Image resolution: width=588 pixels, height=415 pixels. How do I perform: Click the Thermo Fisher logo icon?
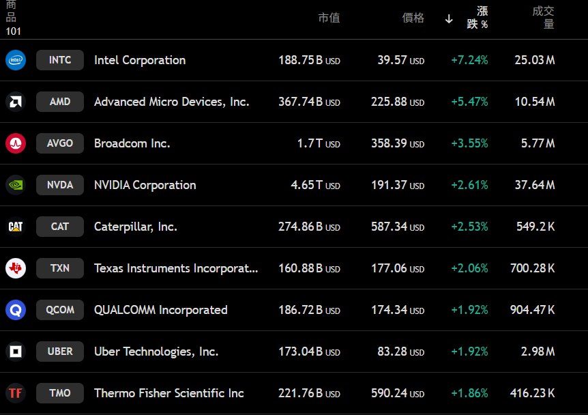coord(15,393)
